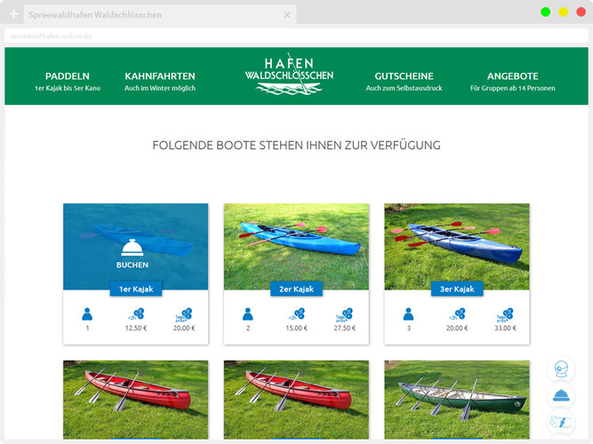Image resolution: width=593 pixels, height=444 pixels.
Task: Open a new tab with the plus icon
Action: click(13, 14)
